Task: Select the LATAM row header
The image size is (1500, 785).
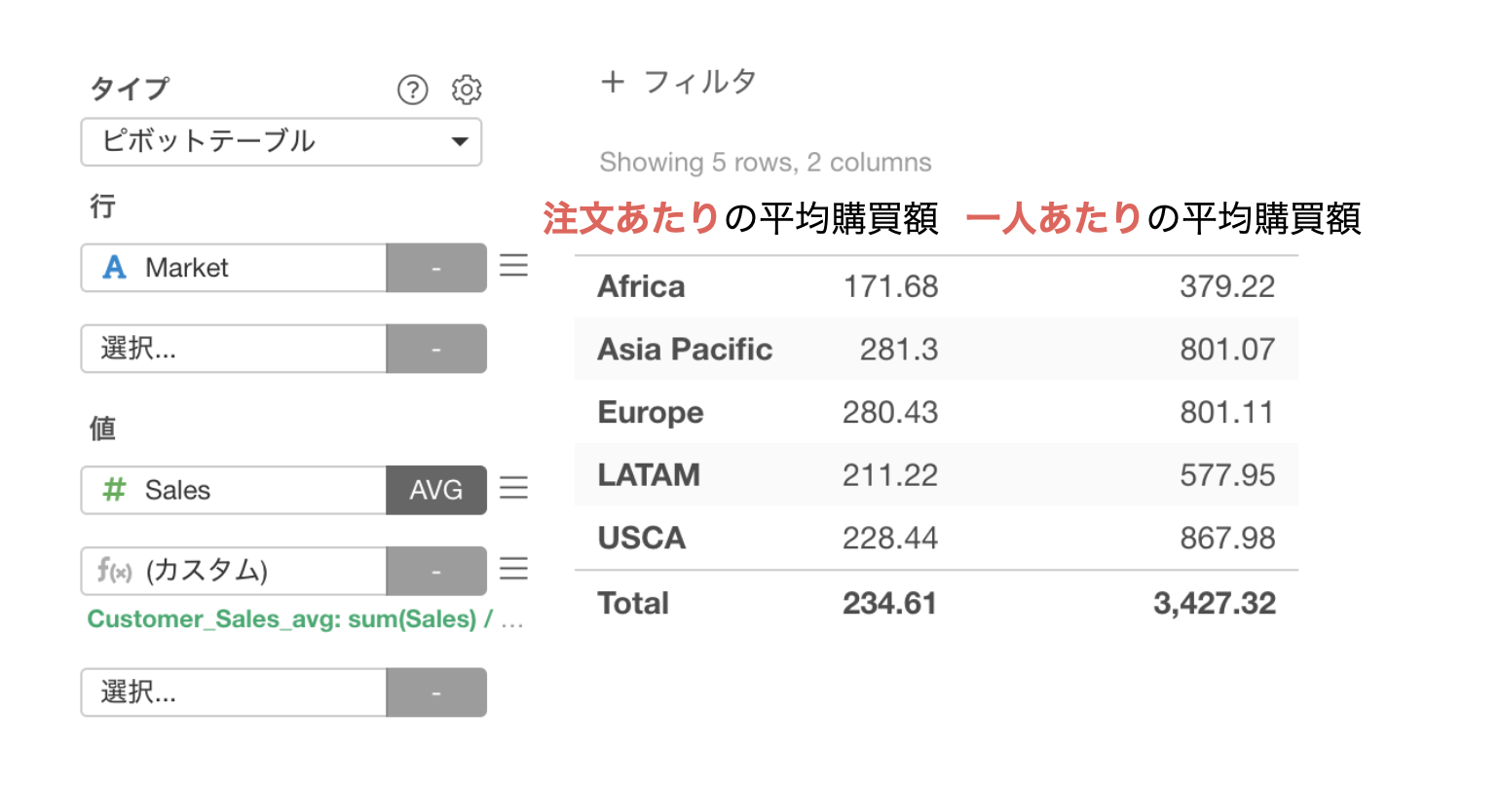Action: pyautogui.click(x=649, y=475)
